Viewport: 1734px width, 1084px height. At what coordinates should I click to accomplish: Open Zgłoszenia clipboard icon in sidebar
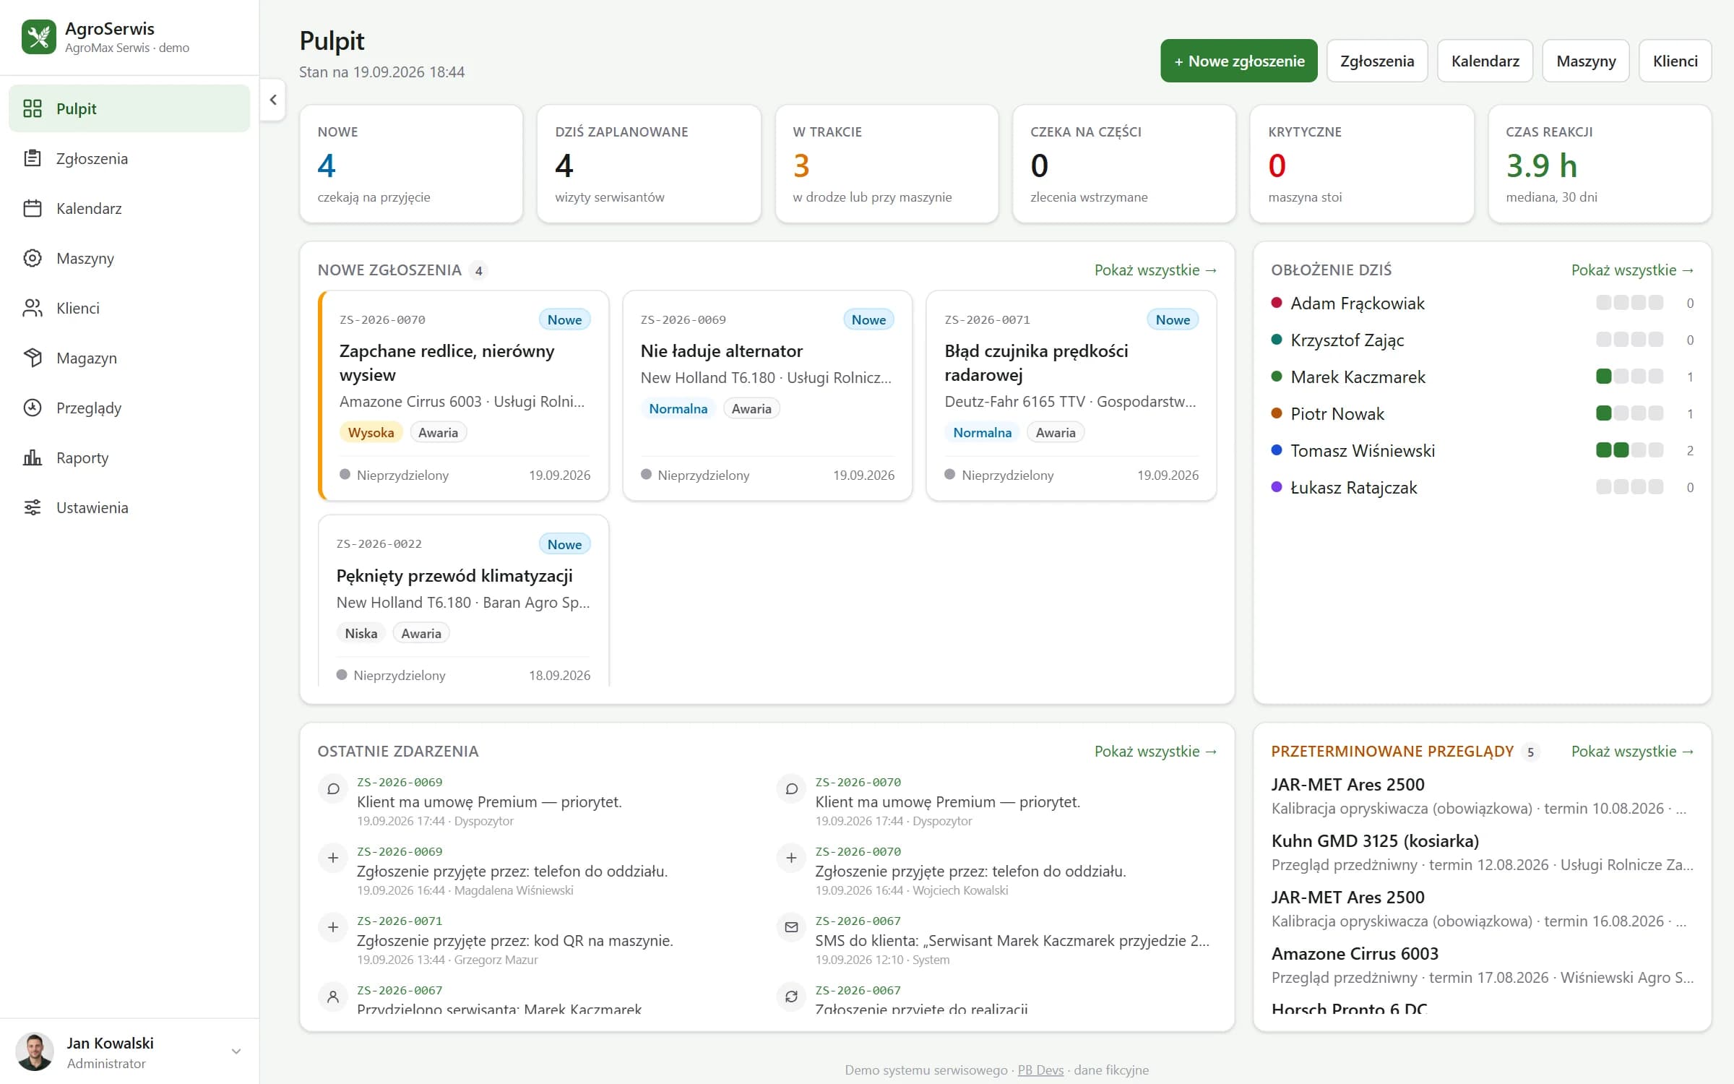(33, 158)
